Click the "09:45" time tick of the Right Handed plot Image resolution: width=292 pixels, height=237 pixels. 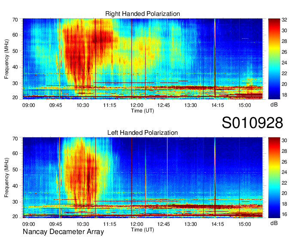pos(56,105)
